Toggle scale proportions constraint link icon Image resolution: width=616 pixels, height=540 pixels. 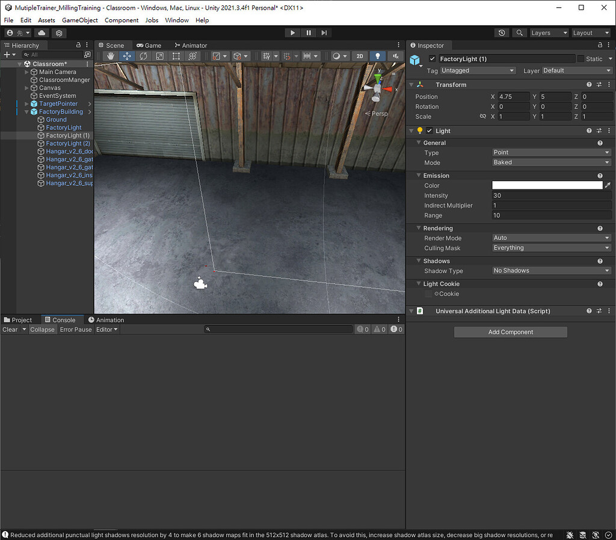tap(482, 117)
